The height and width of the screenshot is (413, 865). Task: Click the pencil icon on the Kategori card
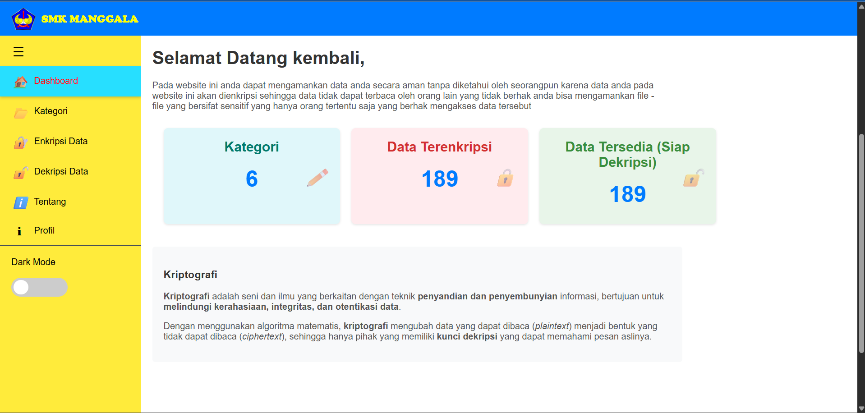[x=318, y=177]
